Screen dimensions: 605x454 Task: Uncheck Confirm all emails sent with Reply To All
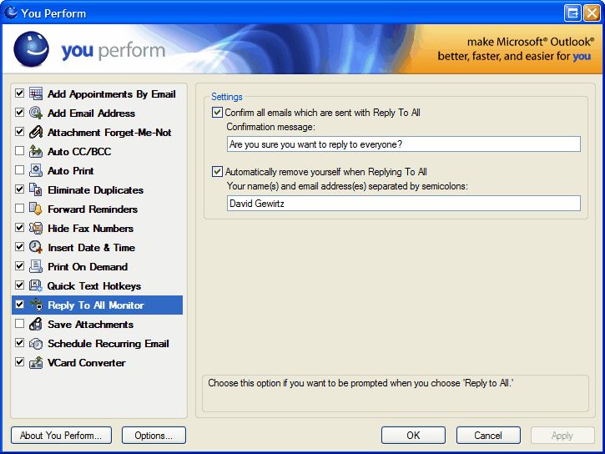pos(218,113)
